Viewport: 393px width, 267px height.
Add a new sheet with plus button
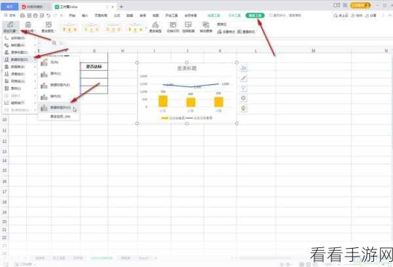[x=155, y=258]
